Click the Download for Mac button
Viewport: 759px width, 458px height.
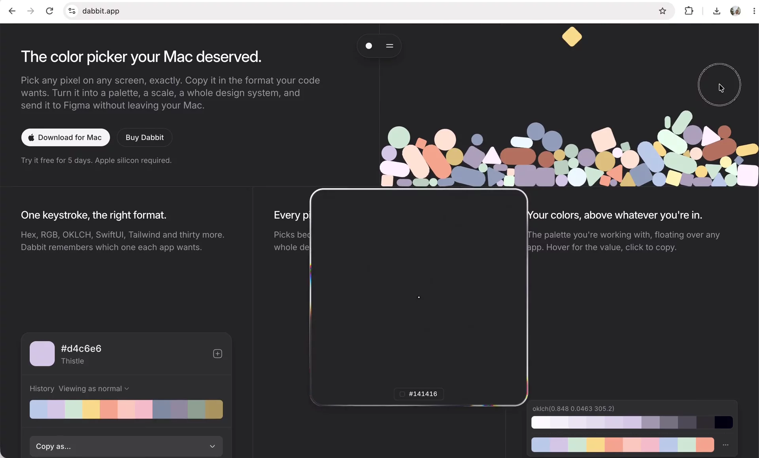tap(66, 137)
